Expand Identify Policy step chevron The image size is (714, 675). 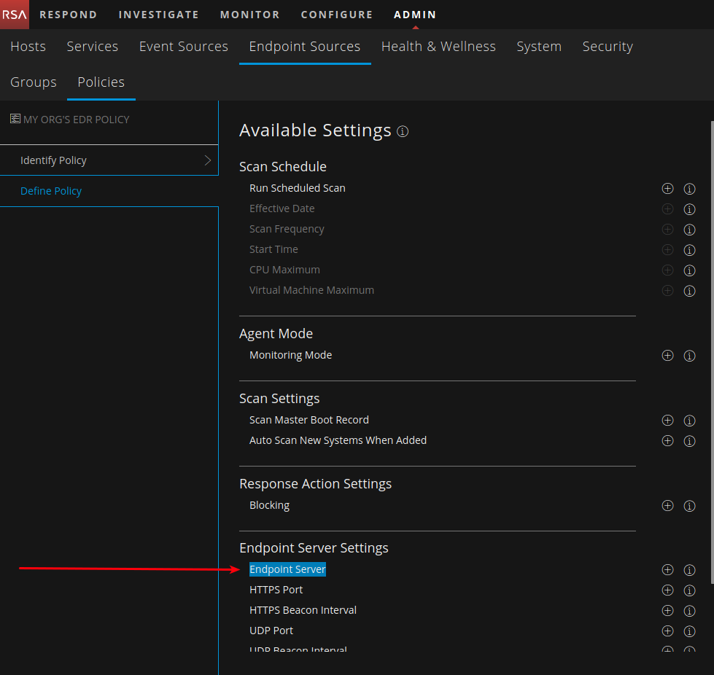[x=208, y=160]
